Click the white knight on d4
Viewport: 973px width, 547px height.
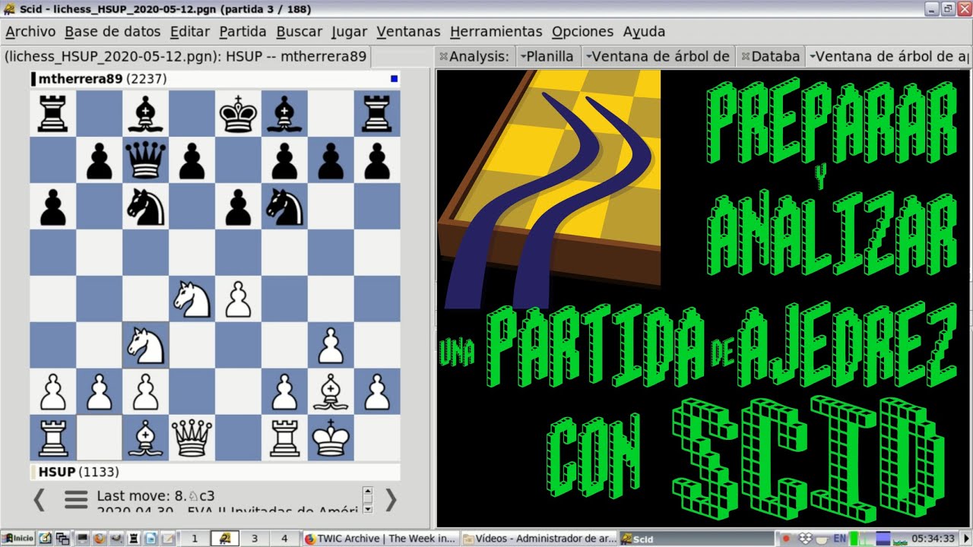coord(192,299)
